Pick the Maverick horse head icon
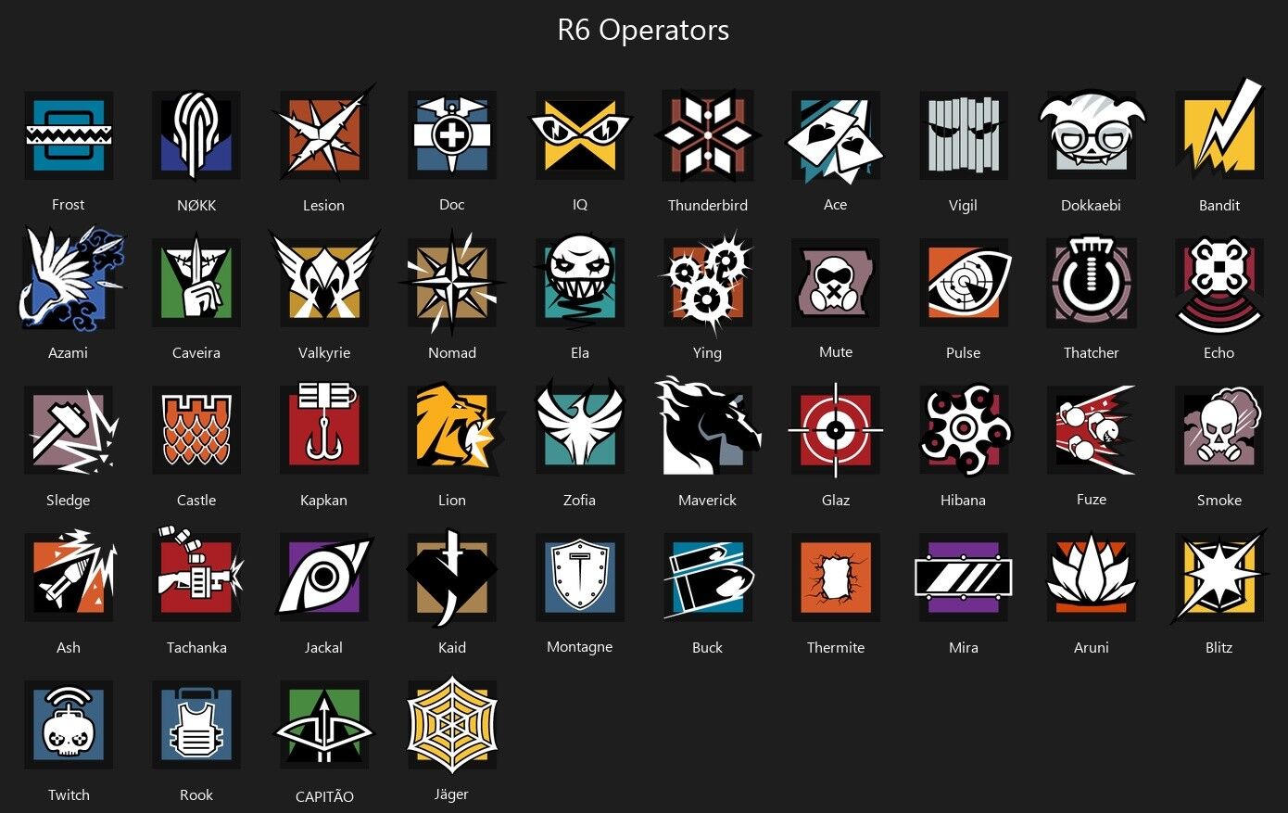The image size is (1288, 813). [x=708, y=426]
